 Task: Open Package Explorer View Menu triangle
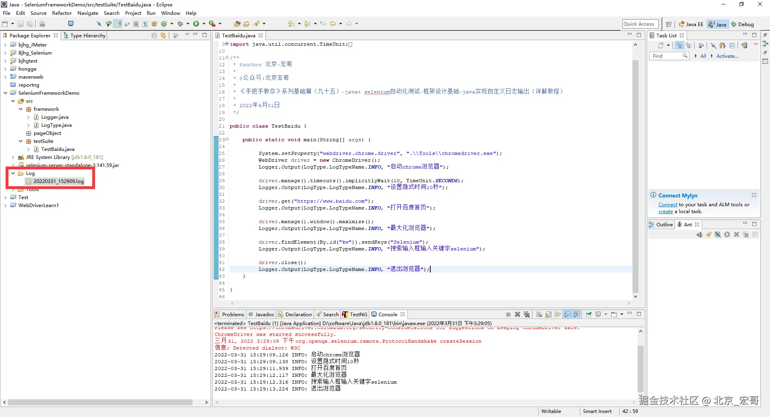(187, 35)
